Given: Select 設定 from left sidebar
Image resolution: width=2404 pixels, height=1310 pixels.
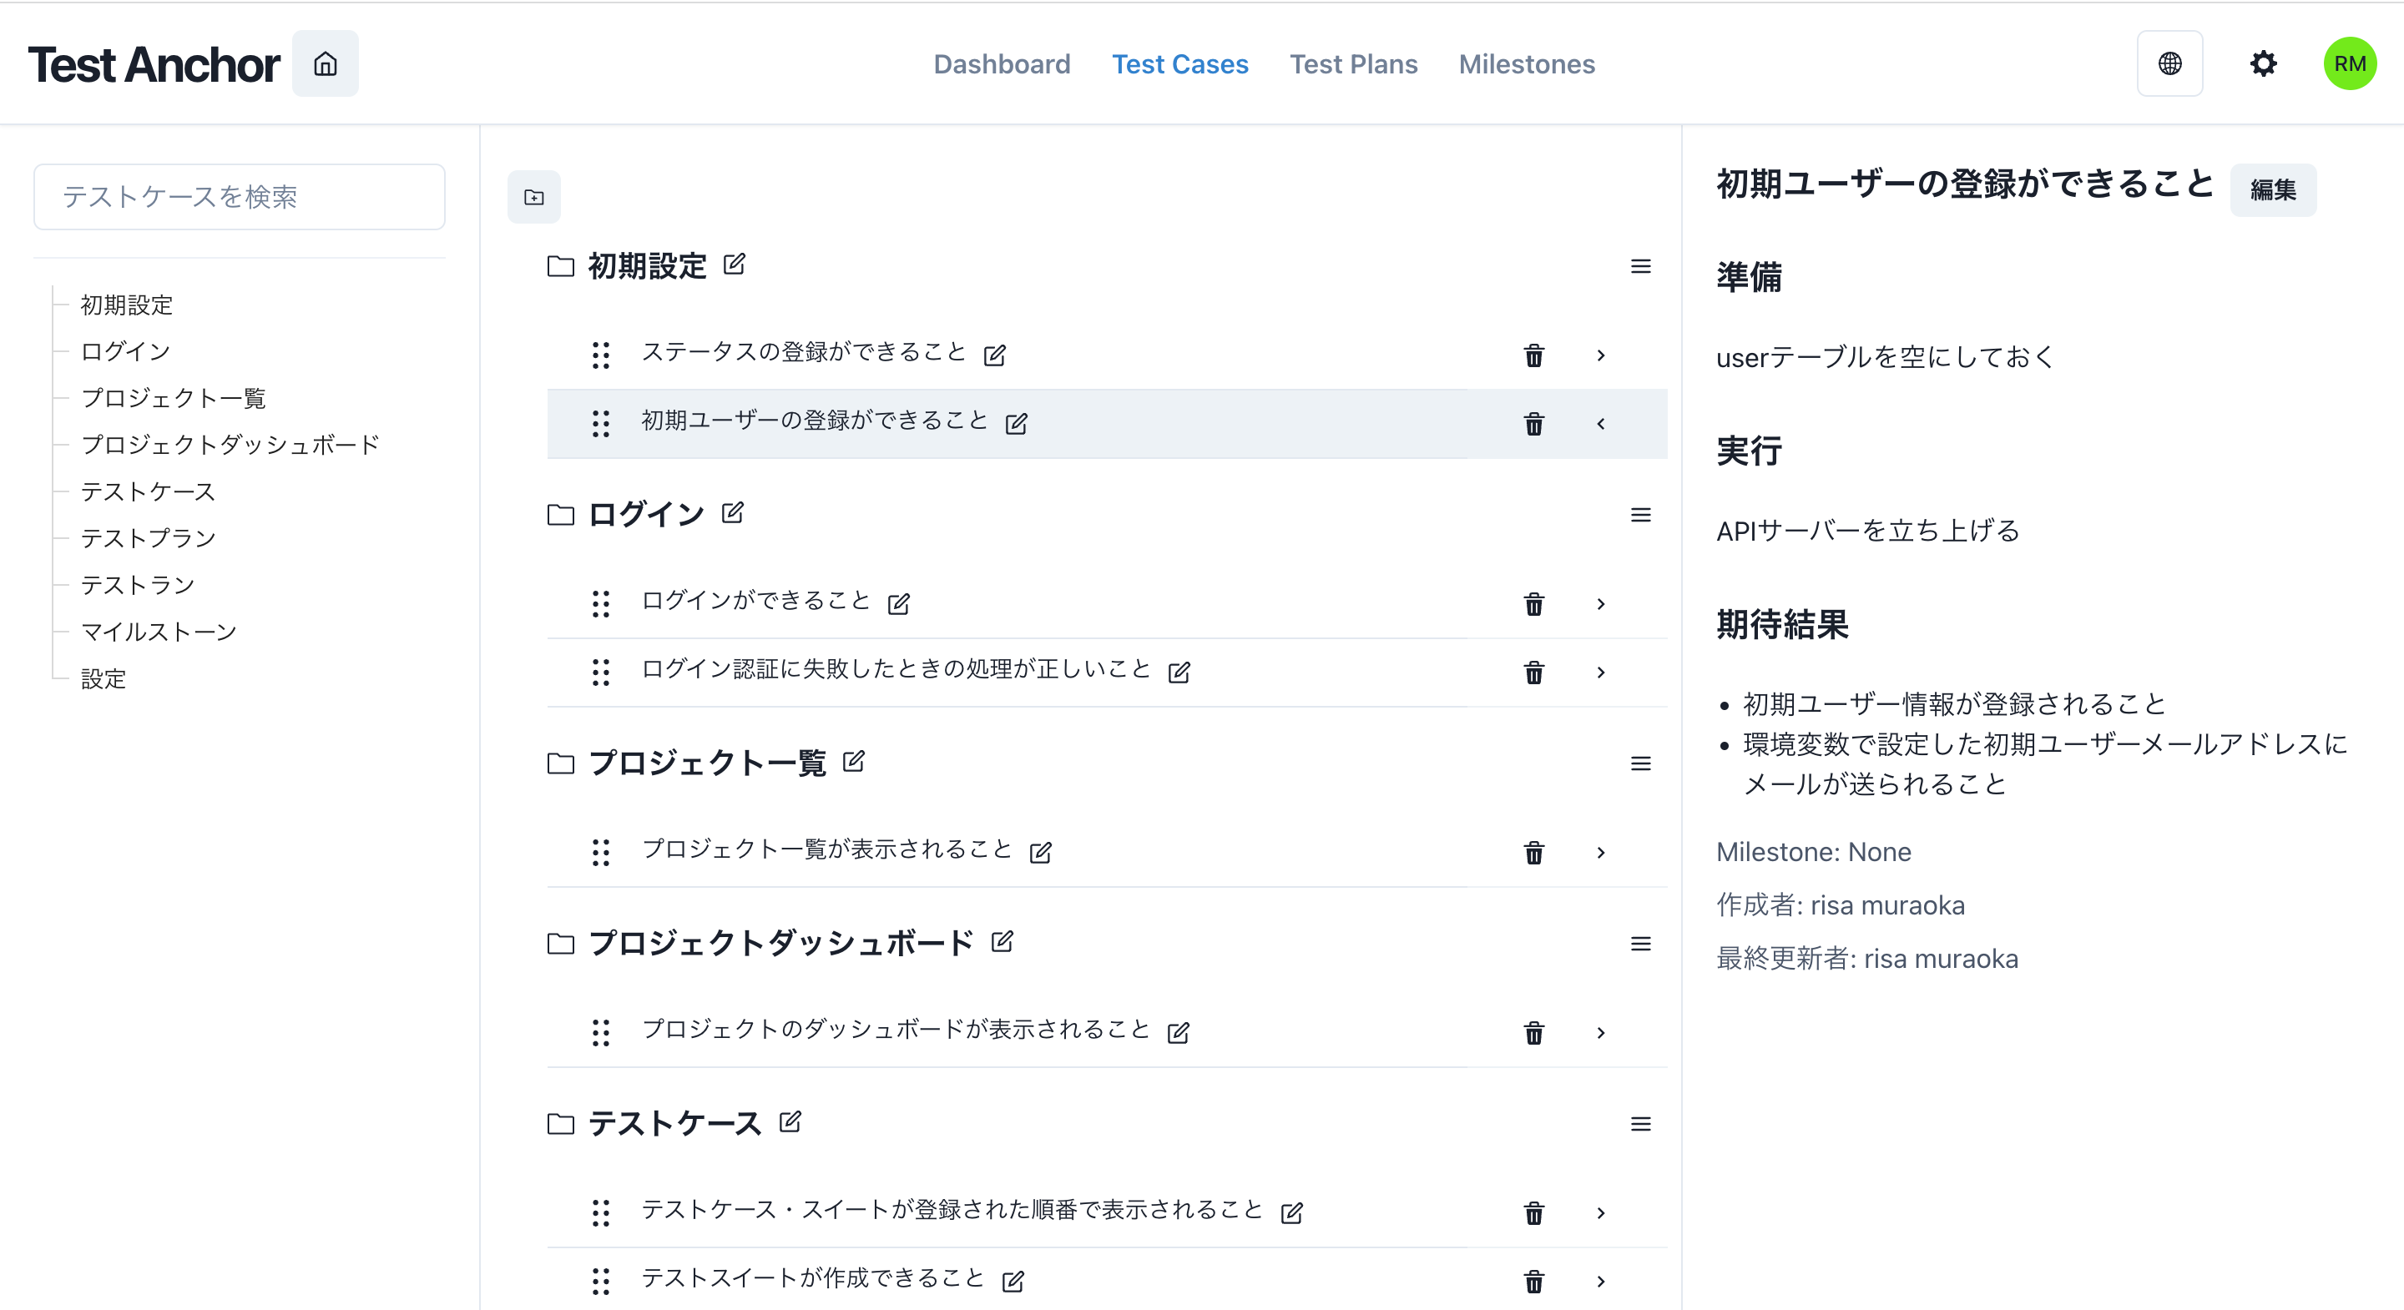Looking at the screenshot, I should tap(100, 679).
